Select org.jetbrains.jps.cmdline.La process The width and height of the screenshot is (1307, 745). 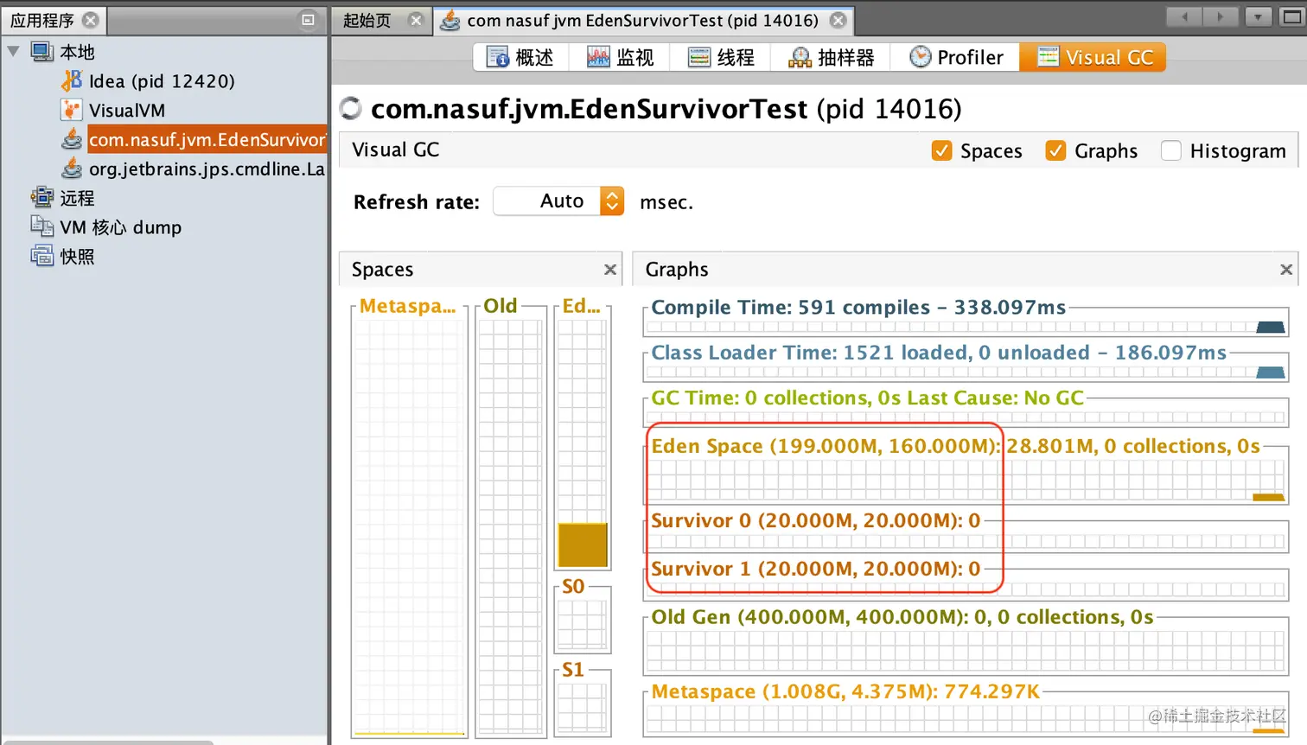coord(207,169)
